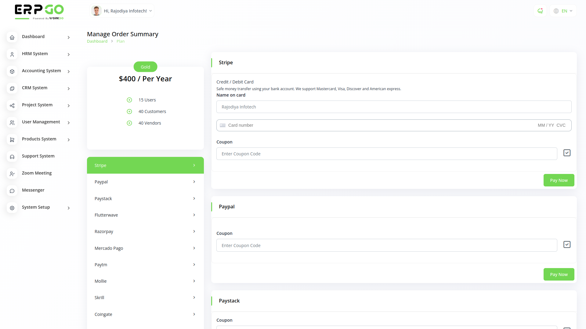586x329 pixels.
Task: Expand the CRM System submenu chevron
Action: click(69, 89)
